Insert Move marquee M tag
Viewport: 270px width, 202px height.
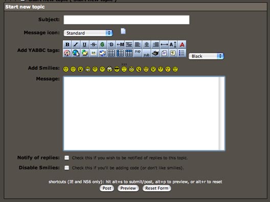click(120, 45)
